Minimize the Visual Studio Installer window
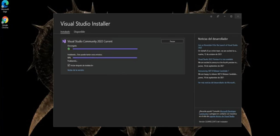 [x=224, y=17]
